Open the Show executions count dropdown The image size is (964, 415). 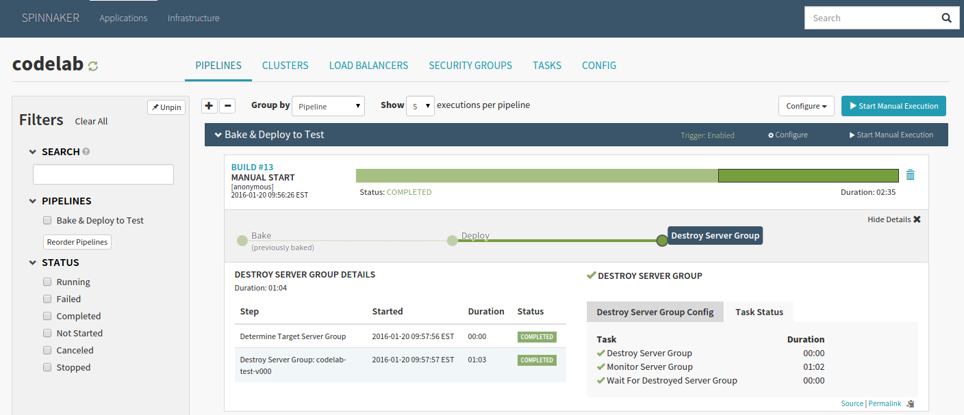420,106
